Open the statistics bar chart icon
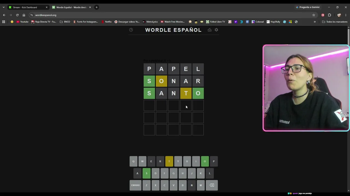The width and height of the screenshot is (350, 196). tap(209, 30)
